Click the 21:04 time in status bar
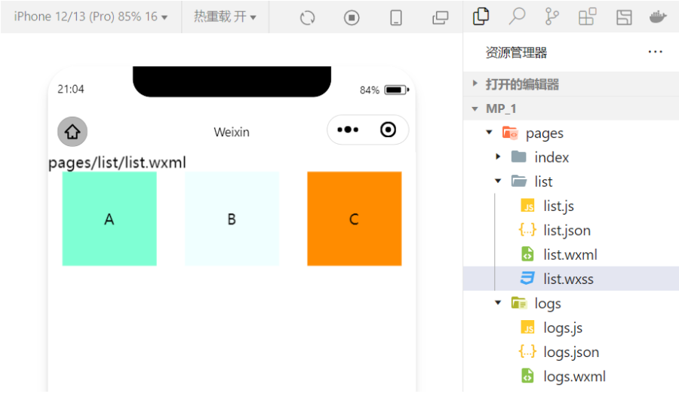The image size is (679, 403). point(71,89)
